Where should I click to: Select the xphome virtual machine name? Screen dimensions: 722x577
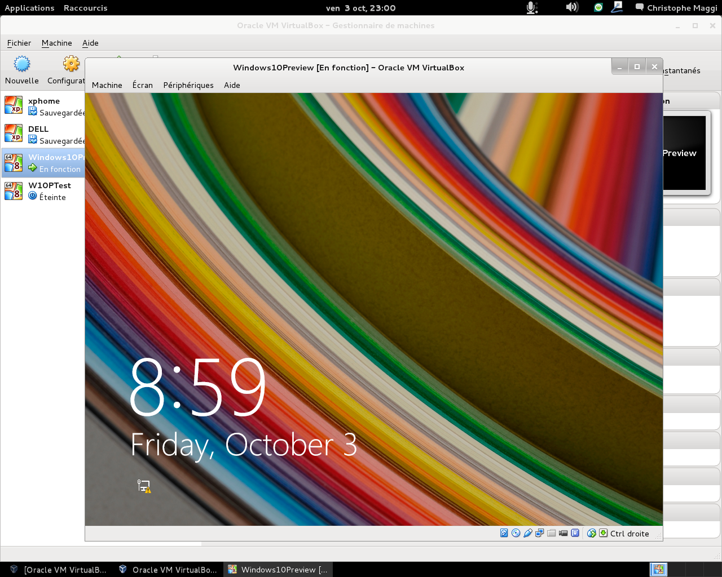[x=44, y=101]
